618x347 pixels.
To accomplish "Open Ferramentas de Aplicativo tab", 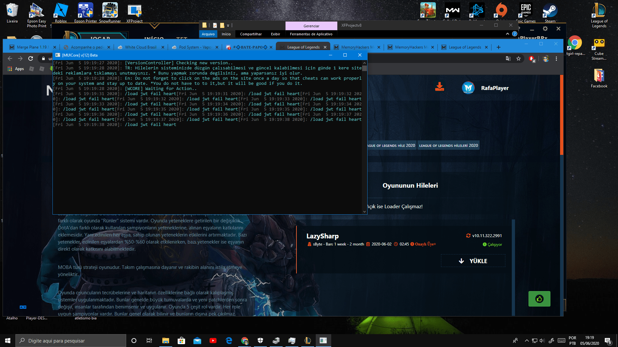I will 311,34.
